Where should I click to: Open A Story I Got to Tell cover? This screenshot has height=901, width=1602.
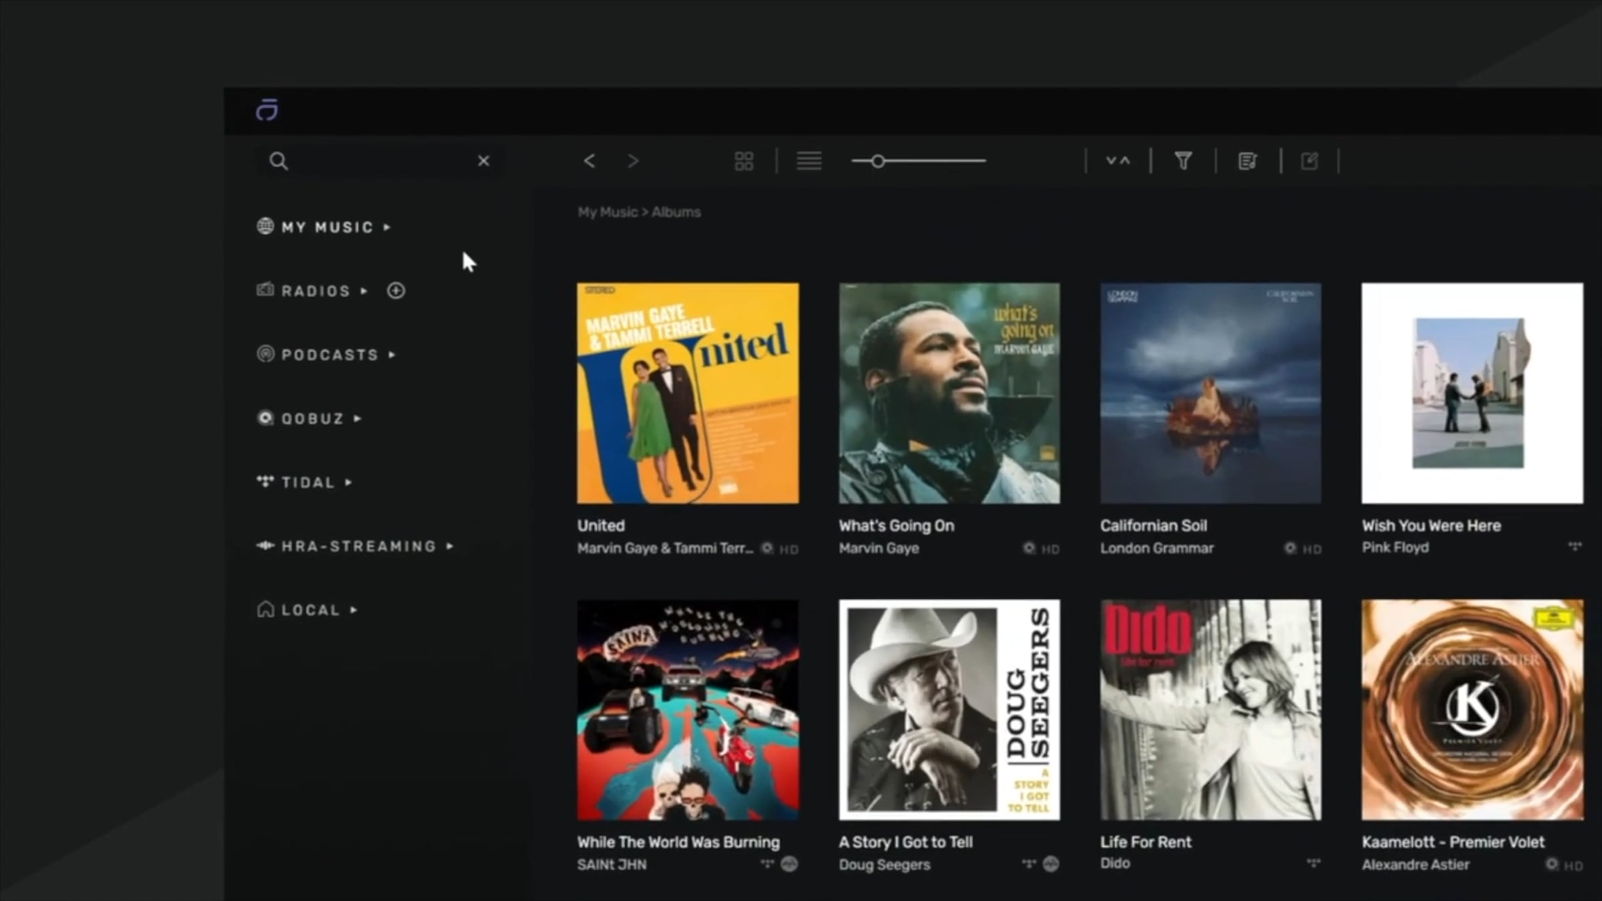tap(949, 710)
